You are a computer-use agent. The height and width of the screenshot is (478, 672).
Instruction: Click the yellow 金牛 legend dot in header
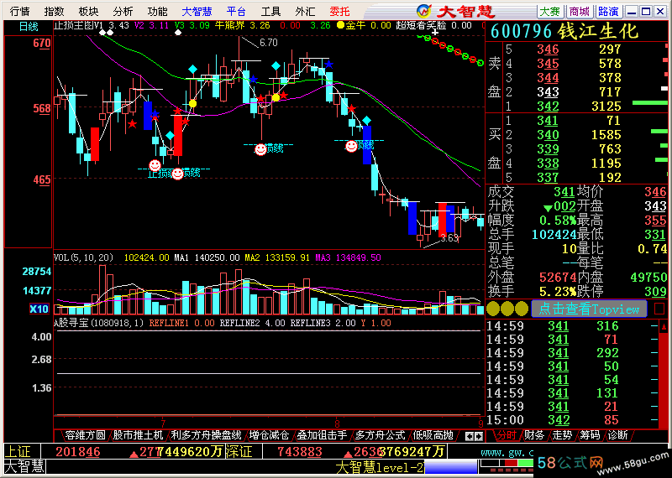pos(340,25)
